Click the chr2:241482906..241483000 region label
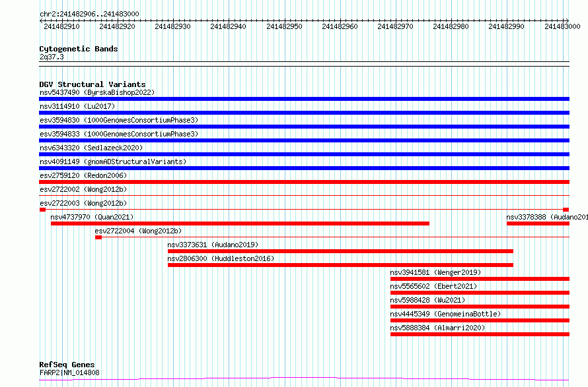Viewport: 588px width, 387px height. (x=89, y=14)
